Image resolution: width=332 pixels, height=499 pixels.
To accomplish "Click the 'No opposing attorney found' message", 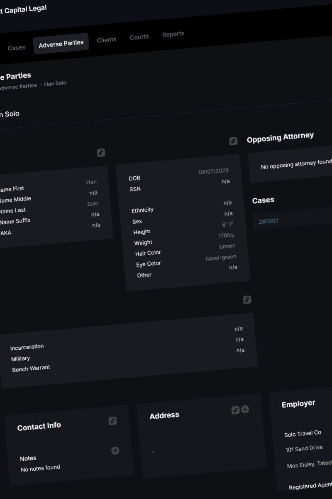I will [x=296, y=164].
